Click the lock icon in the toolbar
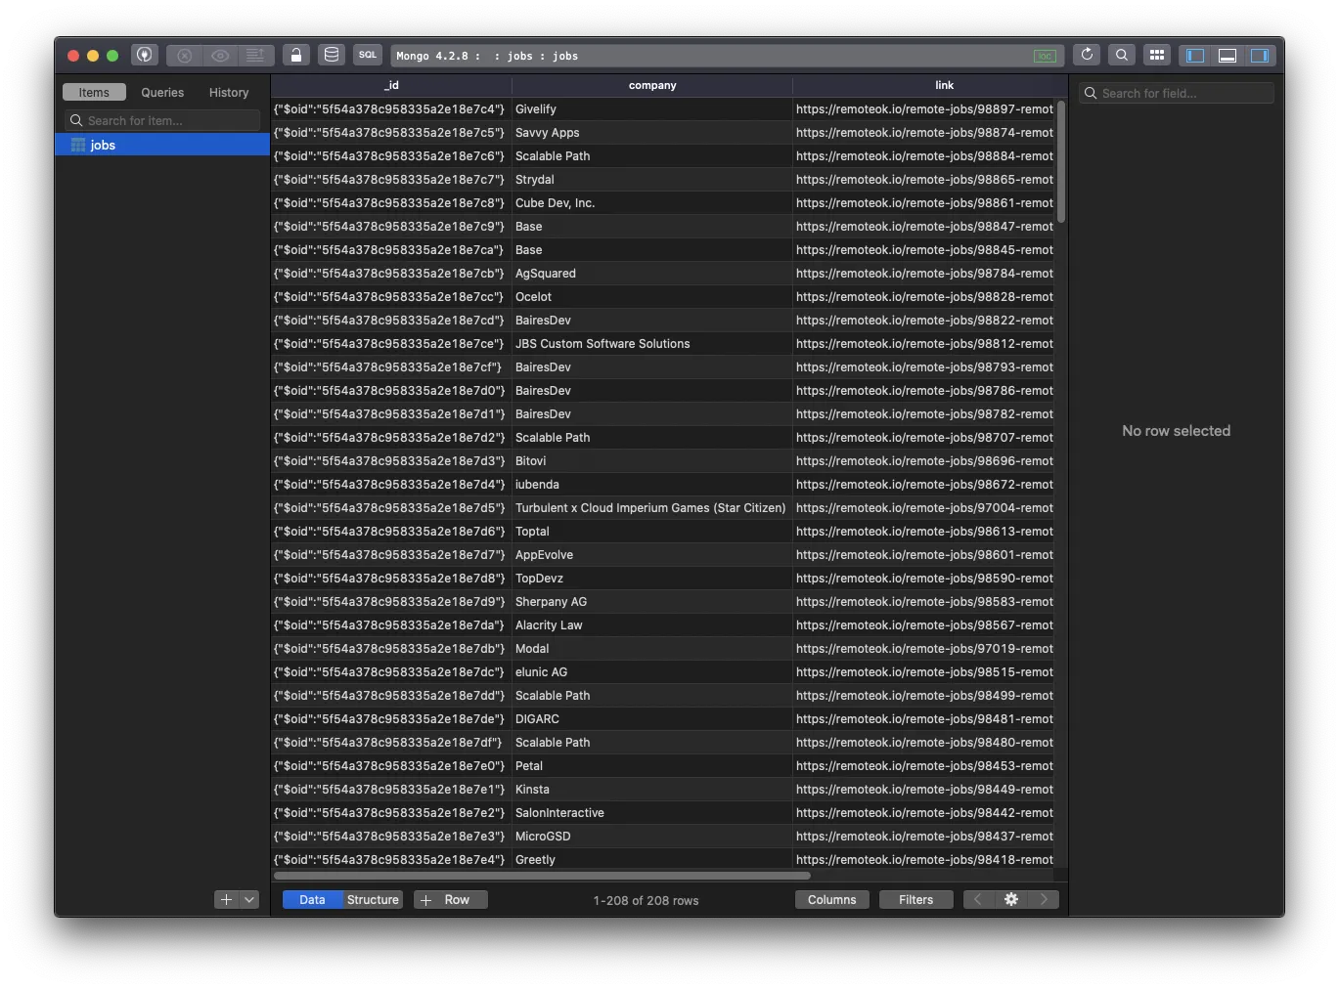This screenshot has width=1339, height=989. click(x=296, y=56)
